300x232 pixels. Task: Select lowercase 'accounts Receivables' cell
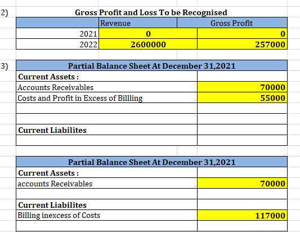click(106, 184)
